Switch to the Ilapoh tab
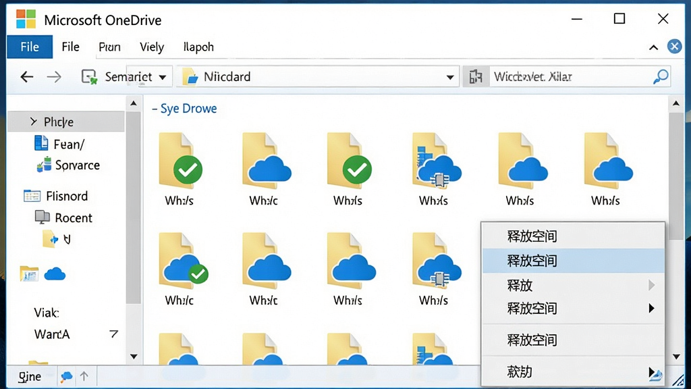The image size is (691, 389). click(x=198, y=47)
